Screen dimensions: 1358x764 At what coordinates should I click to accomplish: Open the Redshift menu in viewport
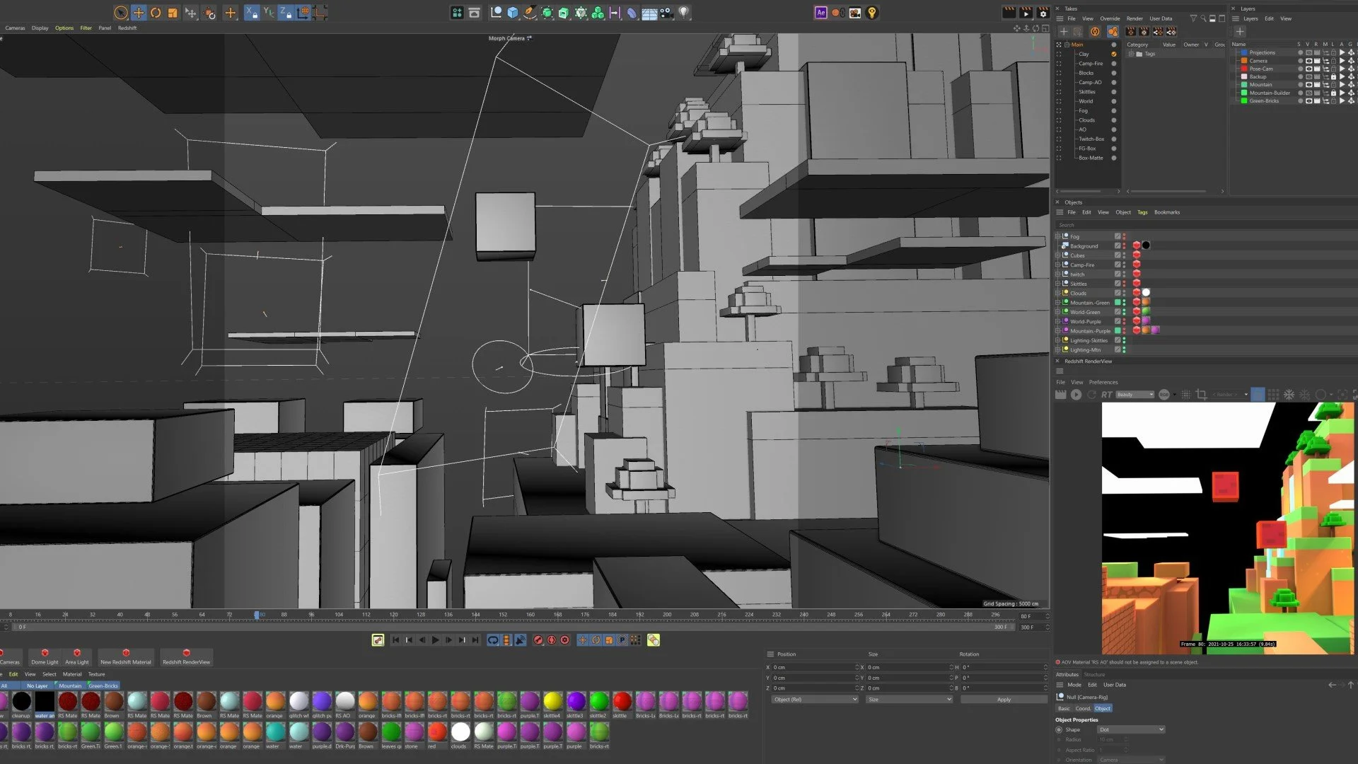[127, 28]
